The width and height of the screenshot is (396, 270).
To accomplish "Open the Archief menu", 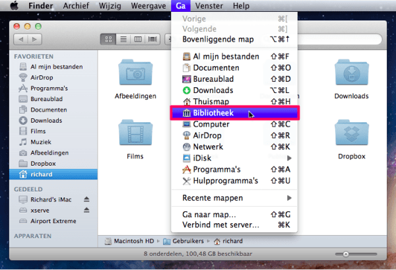I will [76, 5].
